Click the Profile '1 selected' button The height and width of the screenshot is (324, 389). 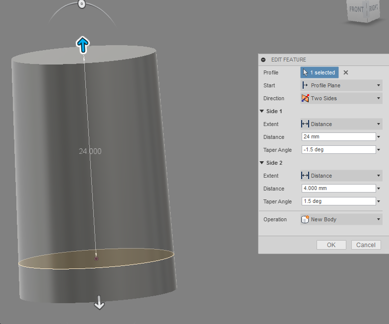click(320, 72)
